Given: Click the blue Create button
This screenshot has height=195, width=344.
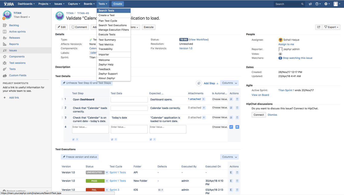Looking at the screenshot, I should 118,4.
